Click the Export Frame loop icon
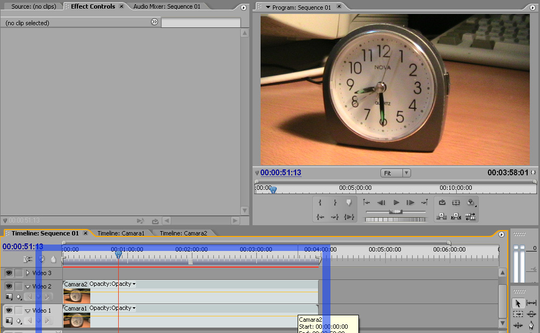This screenshot has height=333, width=540. tap(442, 203)
